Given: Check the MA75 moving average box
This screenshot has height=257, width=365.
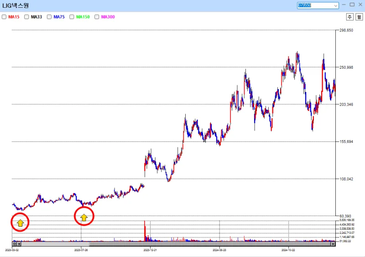Looking at the screenshot, I should tap(50, 17).
